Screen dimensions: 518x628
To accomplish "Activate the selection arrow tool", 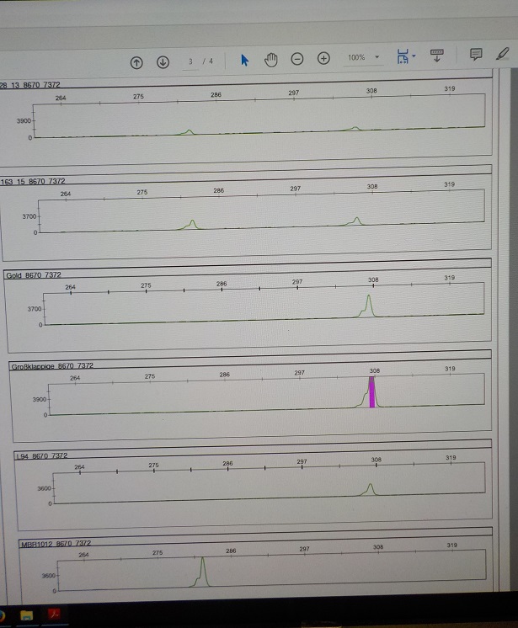I will [245, 60].
